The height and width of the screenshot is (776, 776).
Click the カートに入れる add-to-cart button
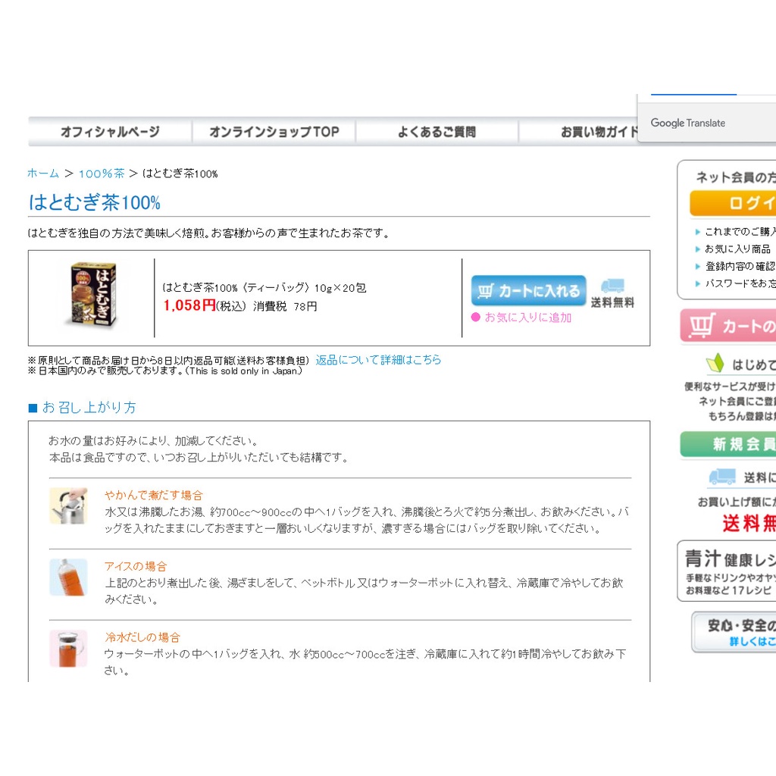coord(528,291)
